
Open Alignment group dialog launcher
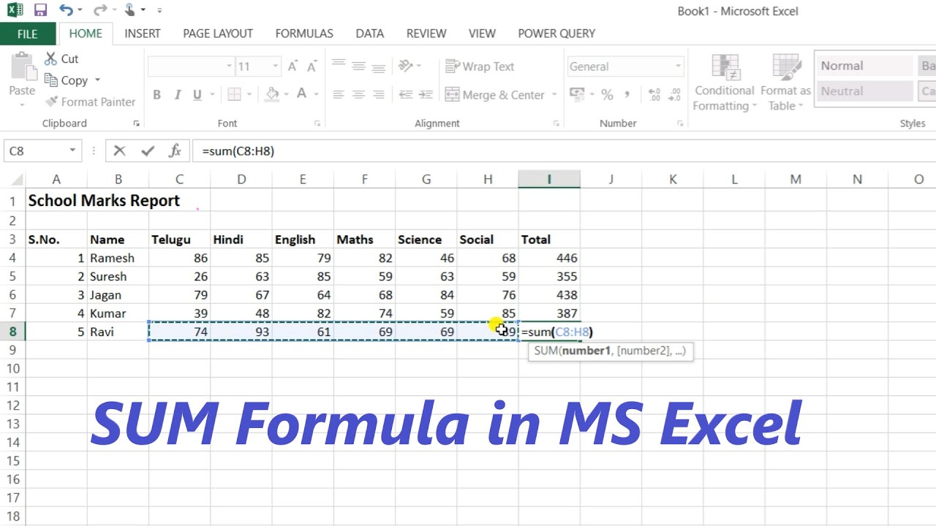[x=556, y=123]
